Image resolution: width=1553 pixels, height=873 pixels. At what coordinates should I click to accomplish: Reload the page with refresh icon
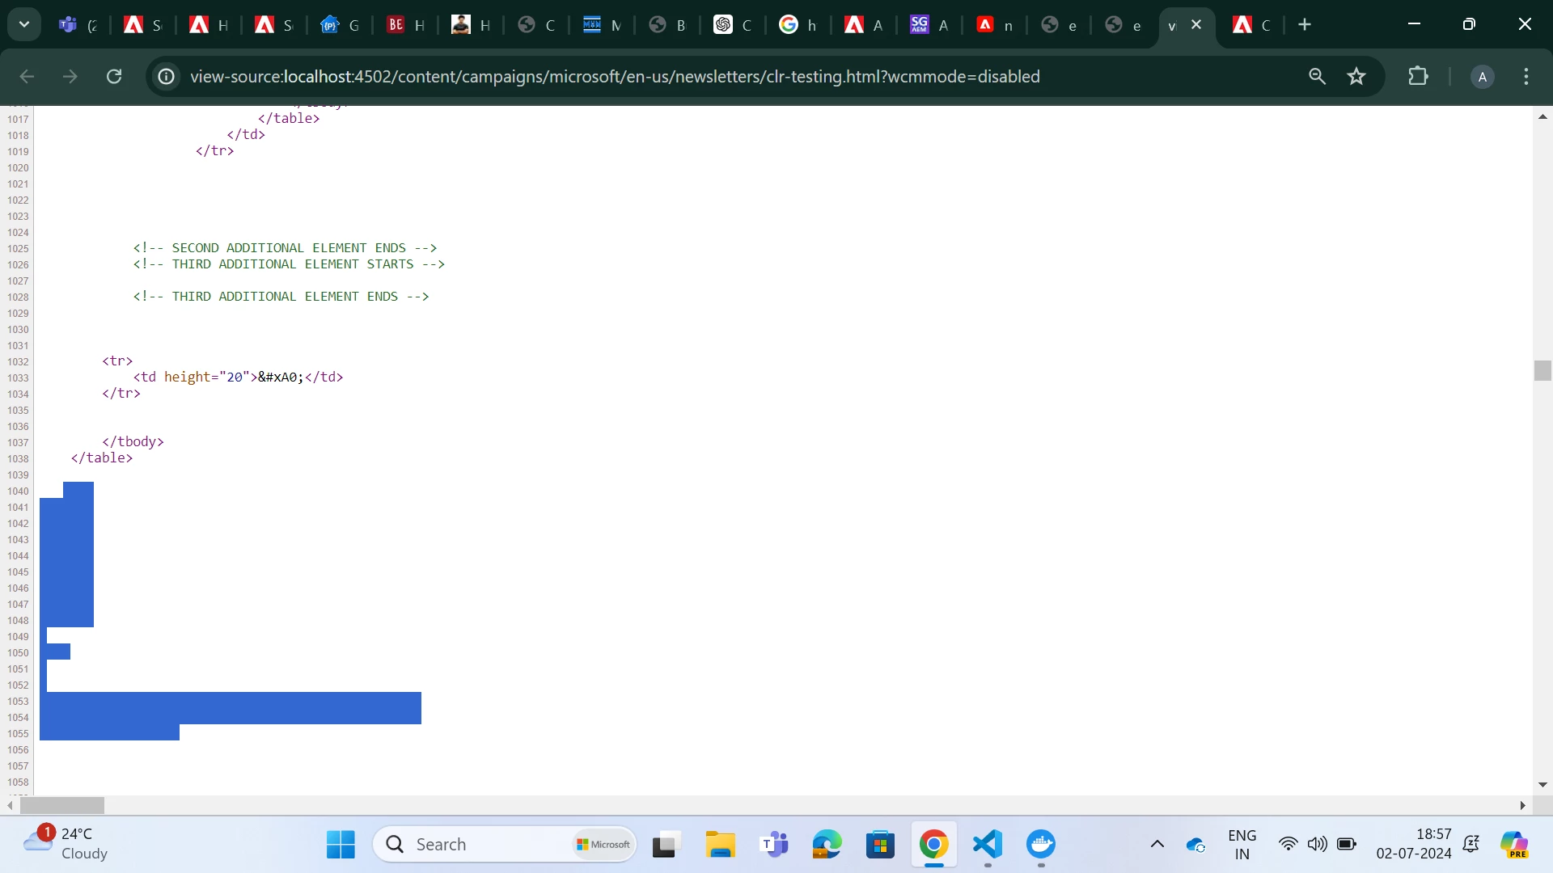pyautogui.click(x=114, y=76)
